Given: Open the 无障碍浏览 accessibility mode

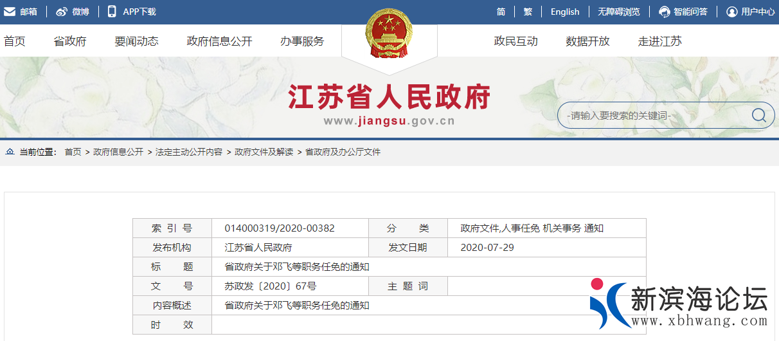Looking at the screenshot, I should pyautogui.click(x=618, y=12).
